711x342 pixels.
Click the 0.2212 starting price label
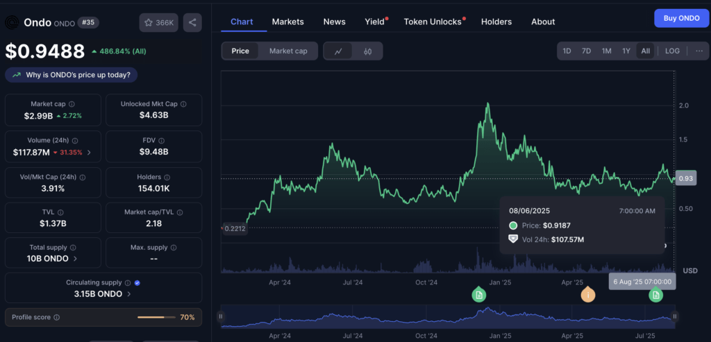pyautogui.click(x=235, y=229)
